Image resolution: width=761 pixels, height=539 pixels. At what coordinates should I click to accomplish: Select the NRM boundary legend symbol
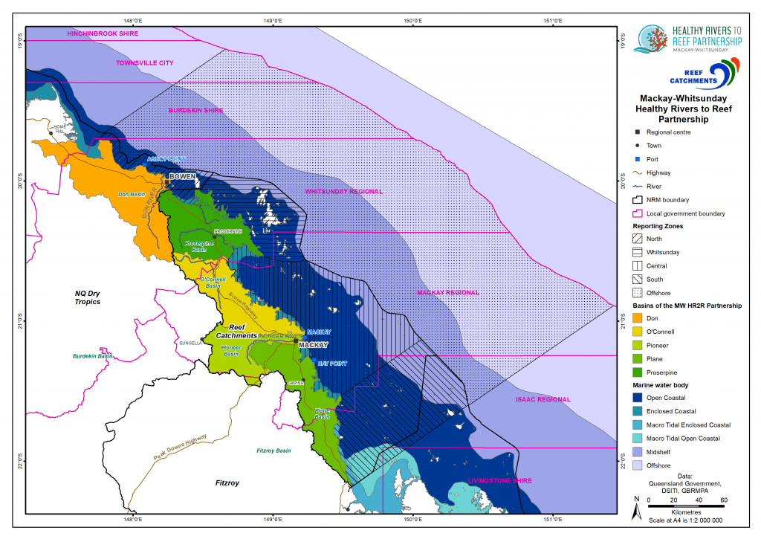pyautogui.click(x=638, y=199)
